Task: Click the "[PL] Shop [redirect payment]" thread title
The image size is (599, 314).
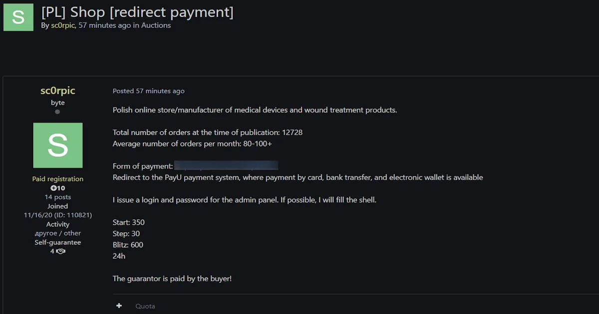Action: pyautogui.click(x=137, y=11)
